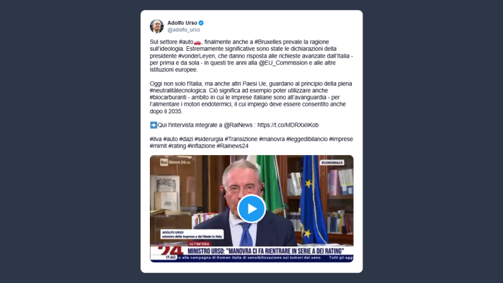Open the @RaiNews mention
The width and height of the screenshot is (503, 283).
point(238,125)
